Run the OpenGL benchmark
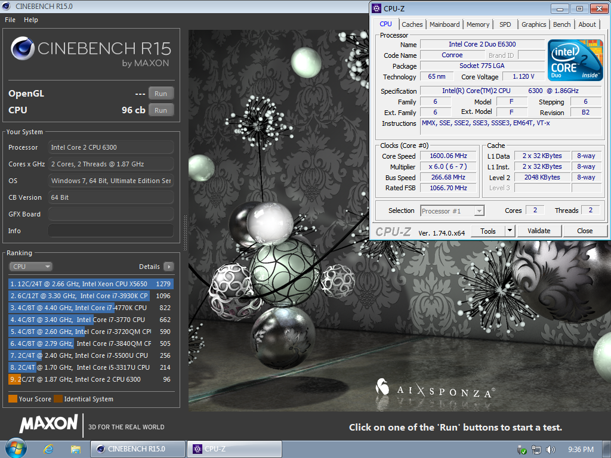The width and height of the screenshot is (611, 458). (x=161, y=94)
